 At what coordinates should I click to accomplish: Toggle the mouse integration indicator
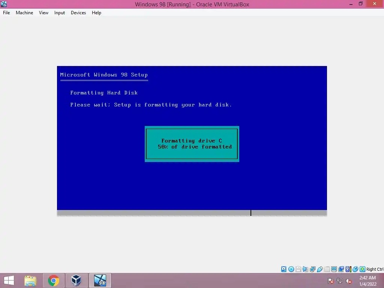(355, 269)
